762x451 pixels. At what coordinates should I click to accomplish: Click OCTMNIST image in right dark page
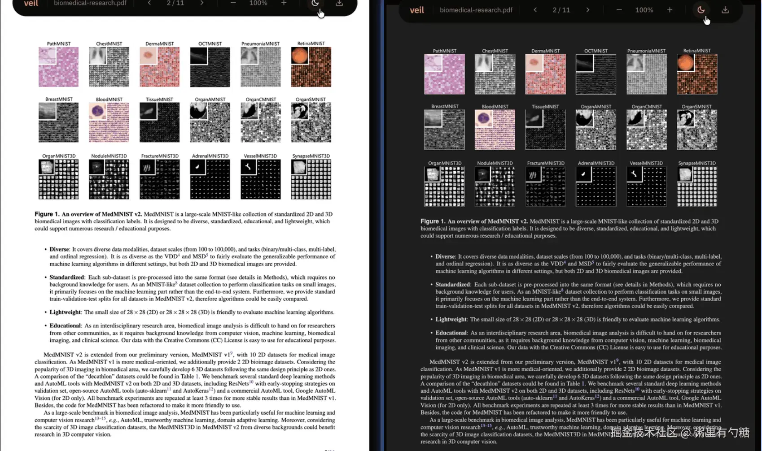pyautogui.click(x=596, y=74)
